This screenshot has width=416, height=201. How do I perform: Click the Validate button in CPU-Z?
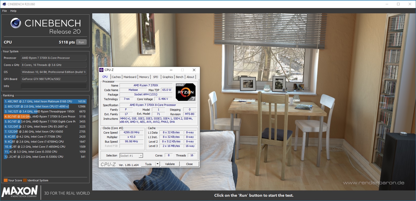(x=170, y=164)
